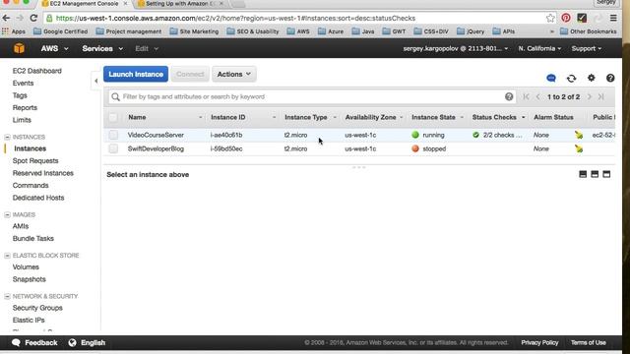Open the Chrome hamburger menu
The image size is (630, 354).
613,18
